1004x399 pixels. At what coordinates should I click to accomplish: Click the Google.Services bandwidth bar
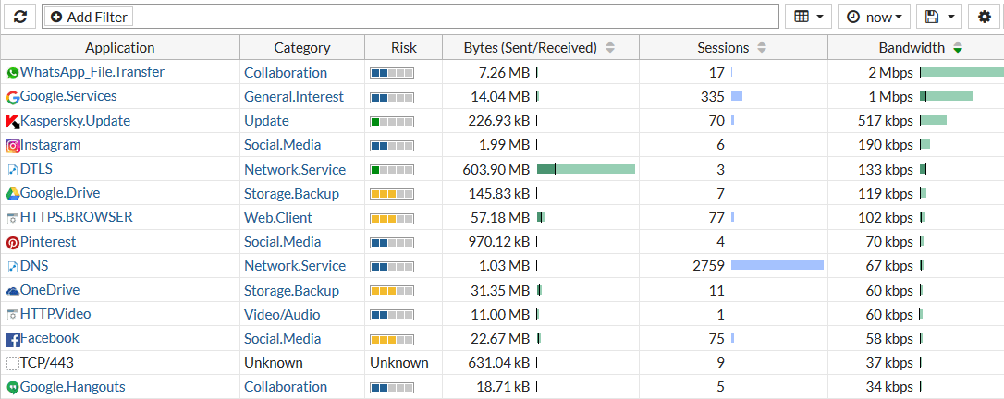pos(947,96)
